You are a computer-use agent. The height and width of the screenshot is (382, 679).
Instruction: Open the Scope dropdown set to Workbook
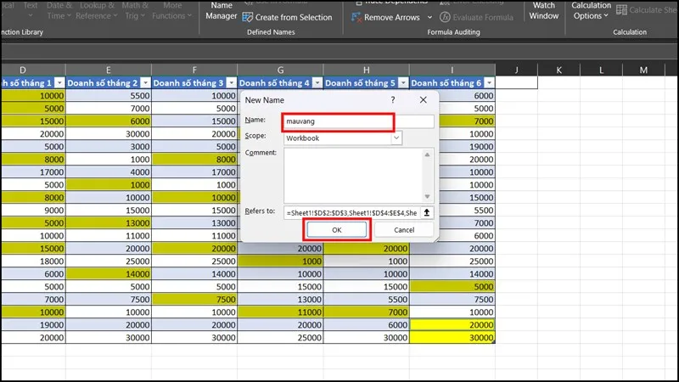pos(343,138)
